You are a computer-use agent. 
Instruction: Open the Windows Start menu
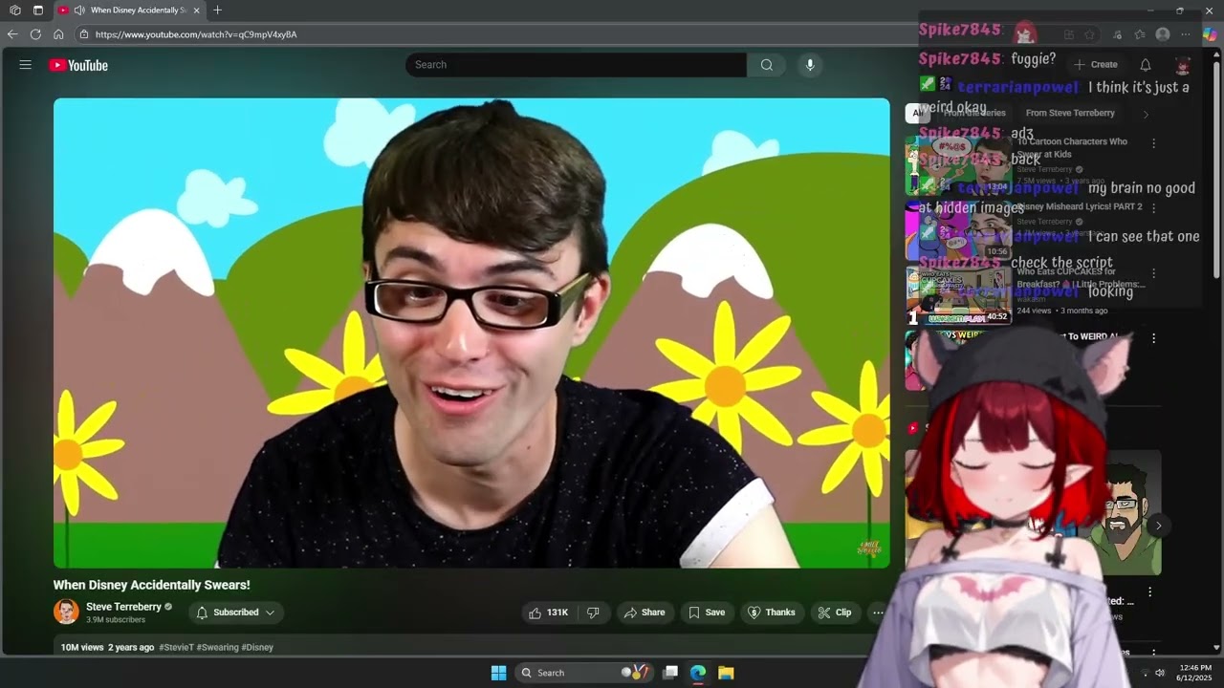click(498, 673)
